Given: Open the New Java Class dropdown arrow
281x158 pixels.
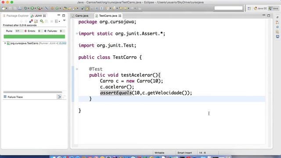Looking at the screenshot, I should click(x=60, y=8).
